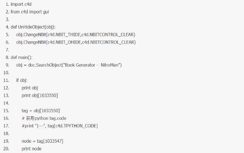Click the 'print obj[1033550]' line
This screenshot has width=244, height=153.
pyautogui.click(x=40, y=95)
